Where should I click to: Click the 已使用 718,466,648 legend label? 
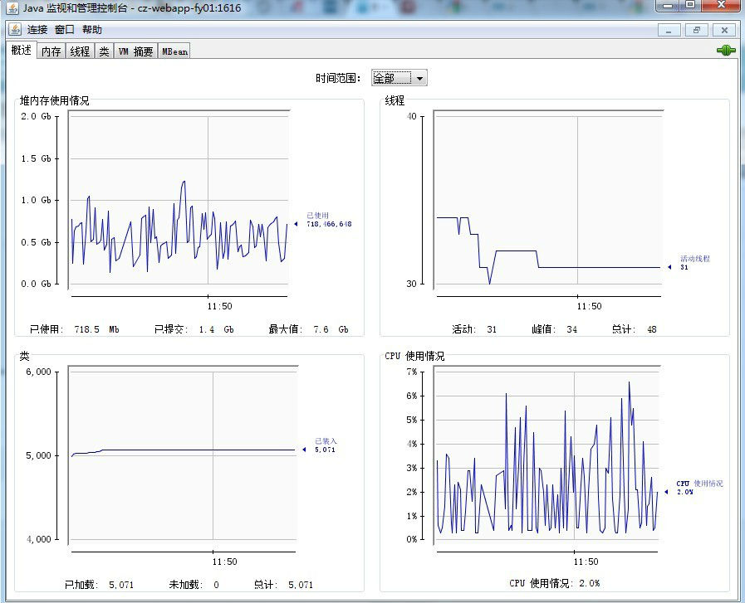coord(329,220)
